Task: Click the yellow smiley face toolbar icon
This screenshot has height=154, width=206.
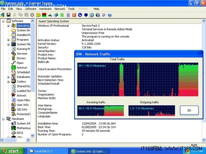Action: (x=38, y=15)
